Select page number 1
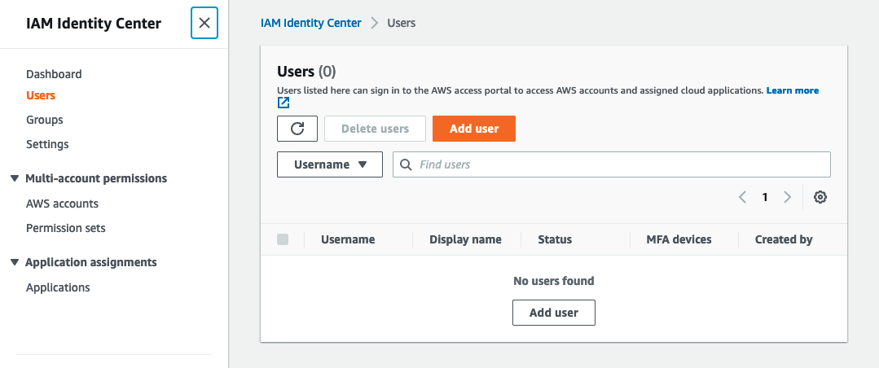 [765, 197]
